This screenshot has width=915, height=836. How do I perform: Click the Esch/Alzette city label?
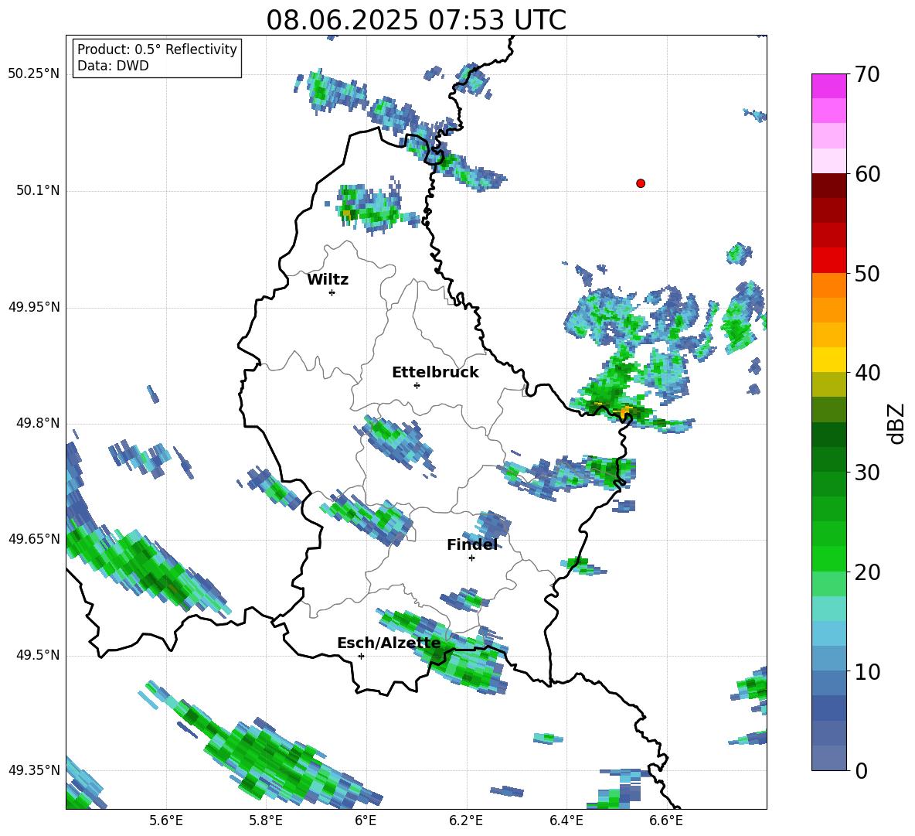(389, 643)
